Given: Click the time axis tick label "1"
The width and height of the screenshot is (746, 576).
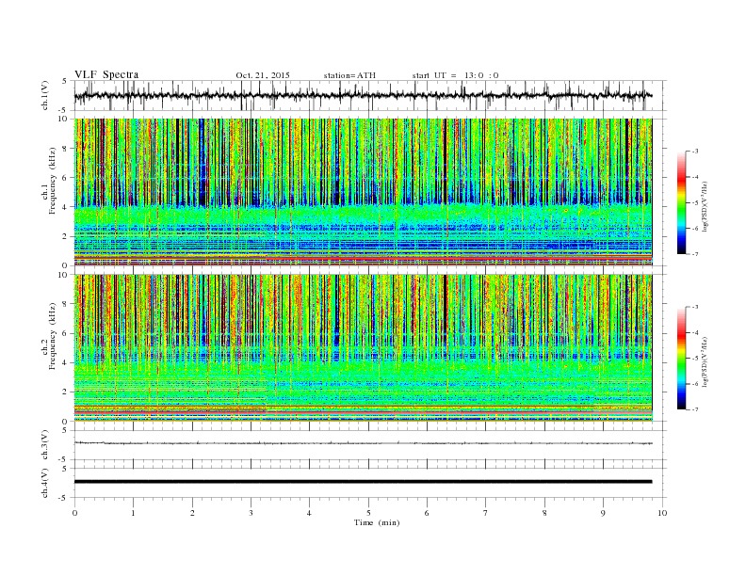Looking at the screenshot, I should pyautogui.click(x=133, y=513).
